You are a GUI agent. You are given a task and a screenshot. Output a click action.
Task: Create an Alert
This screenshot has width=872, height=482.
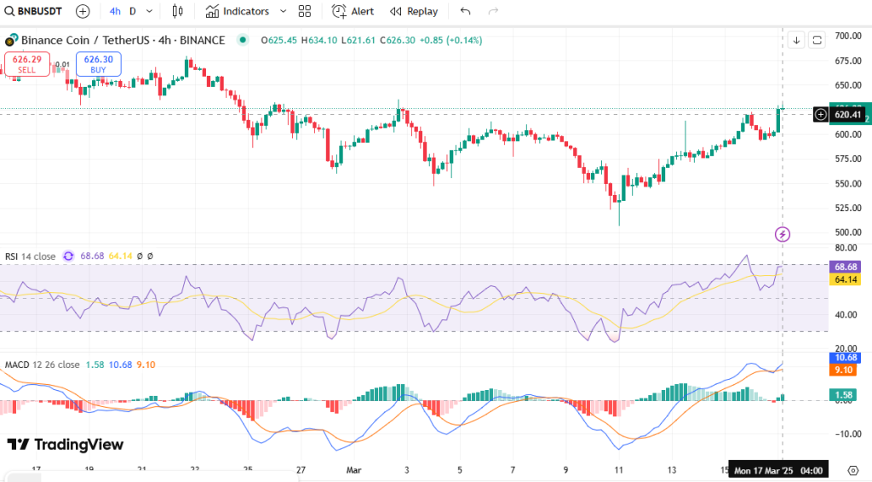coord(353,11)
